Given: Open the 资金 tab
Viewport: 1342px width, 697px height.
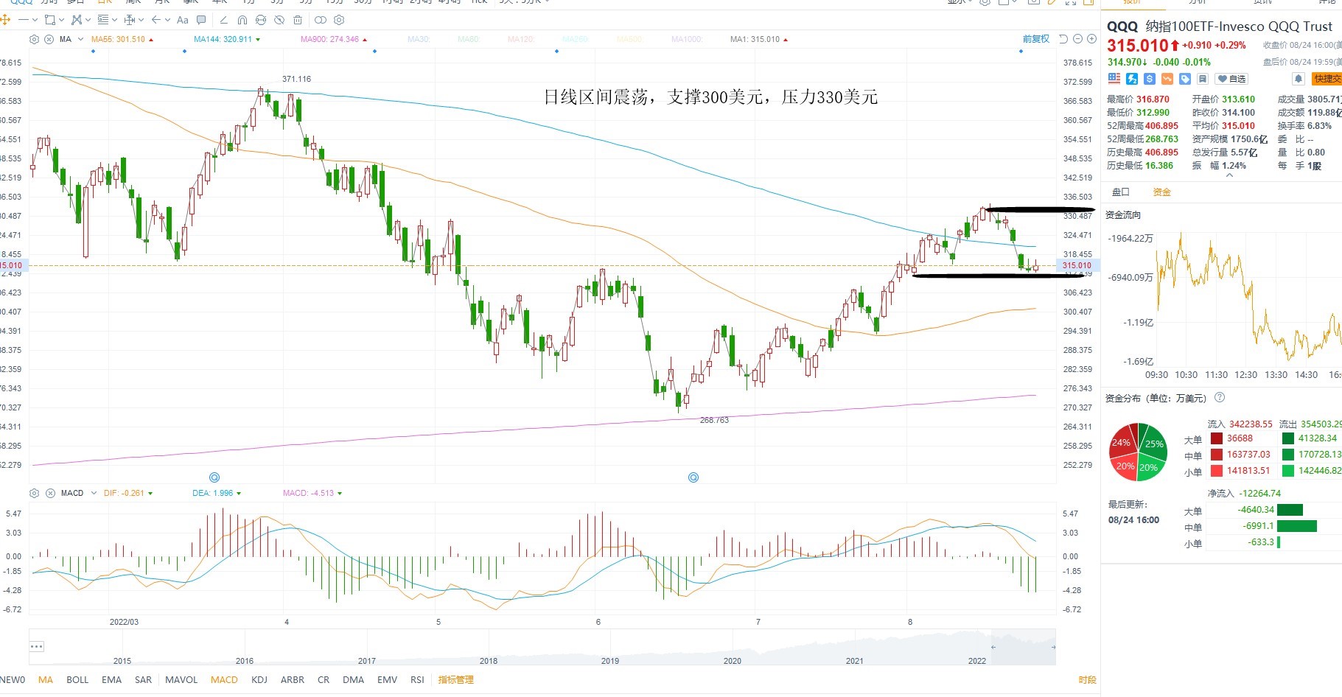Looking at the screenshot, I should 1162,192.
